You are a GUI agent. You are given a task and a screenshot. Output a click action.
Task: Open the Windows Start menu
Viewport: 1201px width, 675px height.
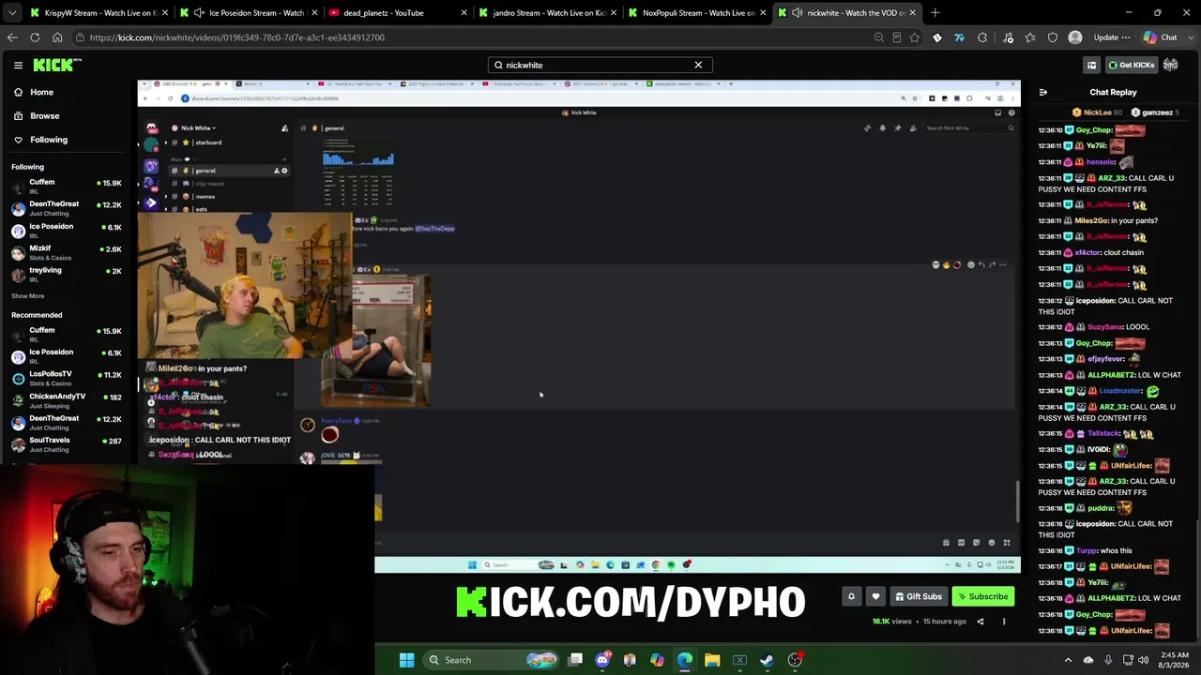(406, 660)
